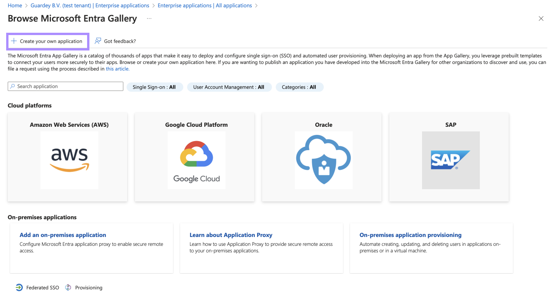Click the Federated SSO legend icon
Viewport: 555px width, 299px height.
[x=19, y=287]
